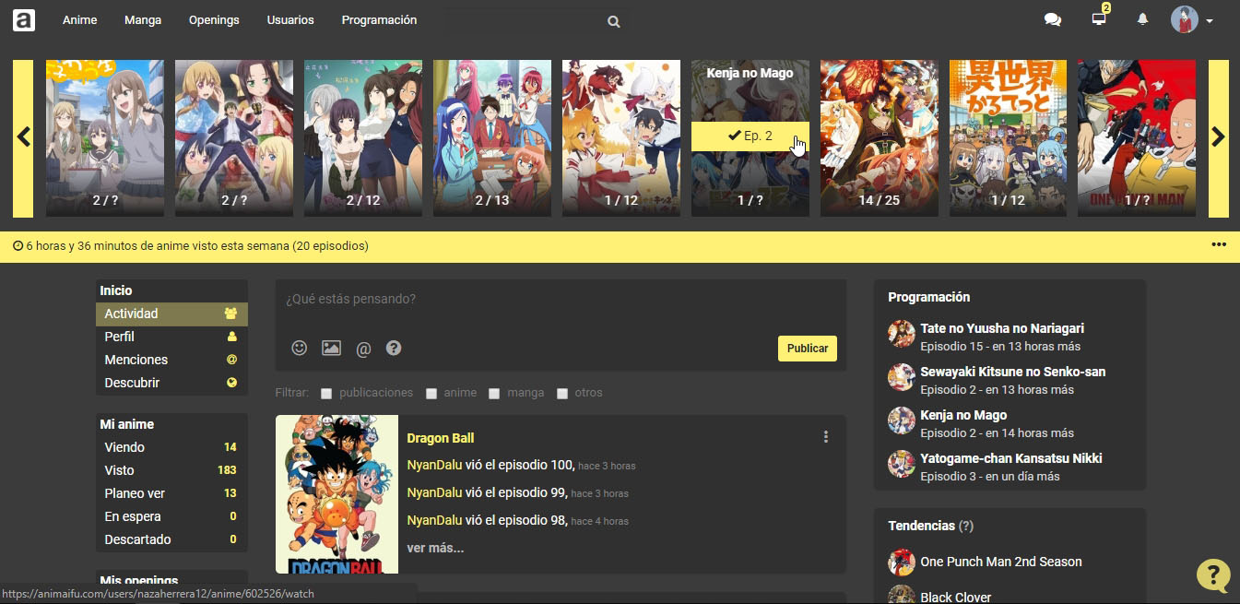The width and height of the screenshot is (1240, 604).
Task: Open Kenja no Mago in Programación panel
Action: pyautogui.click(x=963, y=415)
